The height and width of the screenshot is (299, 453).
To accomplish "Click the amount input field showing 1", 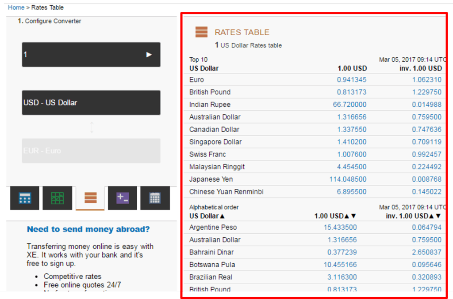I will pos(80,55).
